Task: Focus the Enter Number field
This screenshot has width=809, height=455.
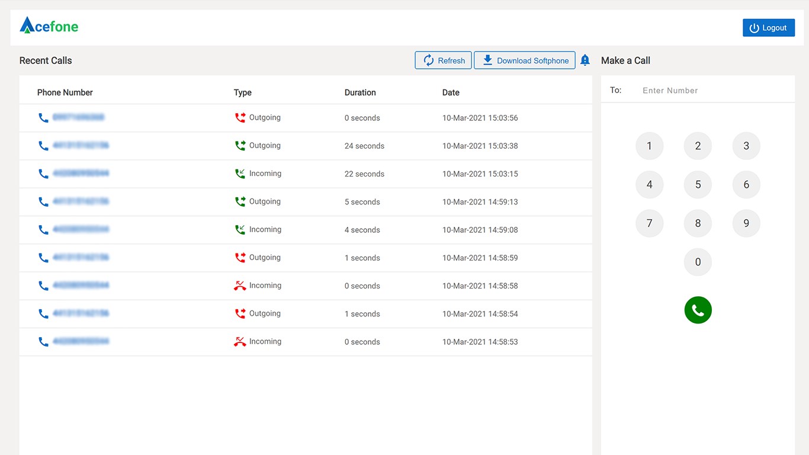Action: click(x=711, y=91)
